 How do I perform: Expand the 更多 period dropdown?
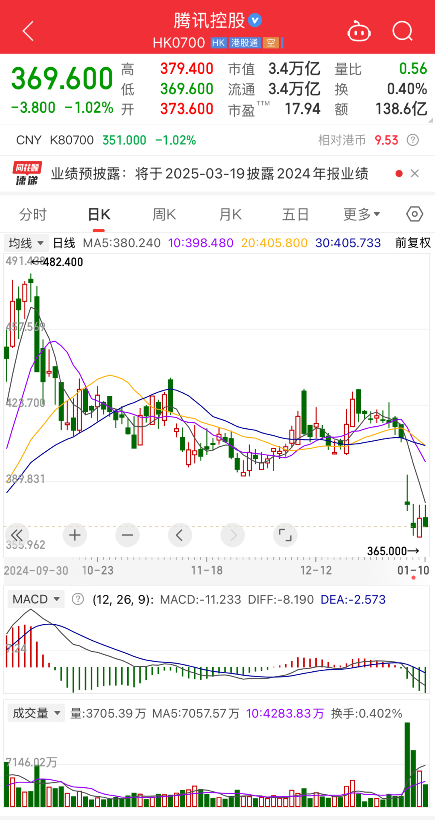(x=361, y=214)
